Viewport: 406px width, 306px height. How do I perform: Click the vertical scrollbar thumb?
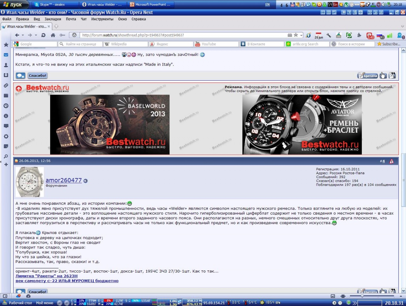(x=403, y=179)
